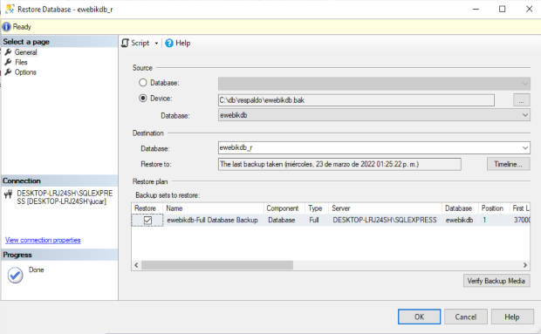This screenshot has width=541, height=334.
Task: Click the connection plug icon
Action: (8, 194)
